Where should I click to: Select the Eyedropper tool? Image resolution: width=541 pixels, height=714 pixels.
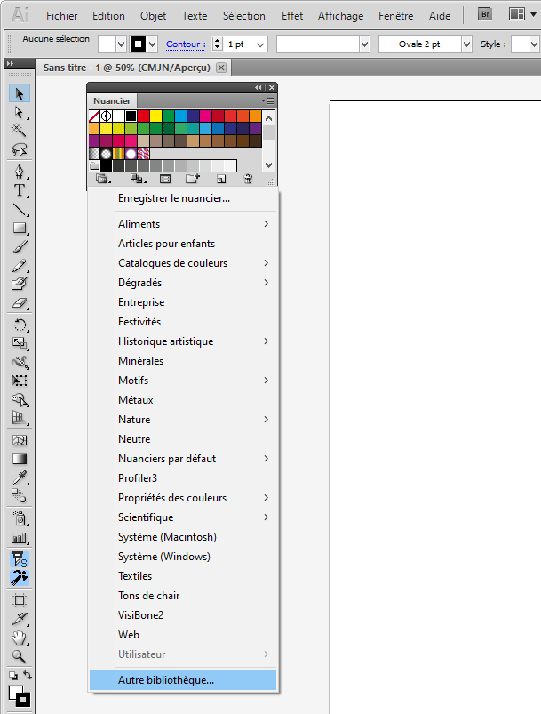tap(20, 477)
